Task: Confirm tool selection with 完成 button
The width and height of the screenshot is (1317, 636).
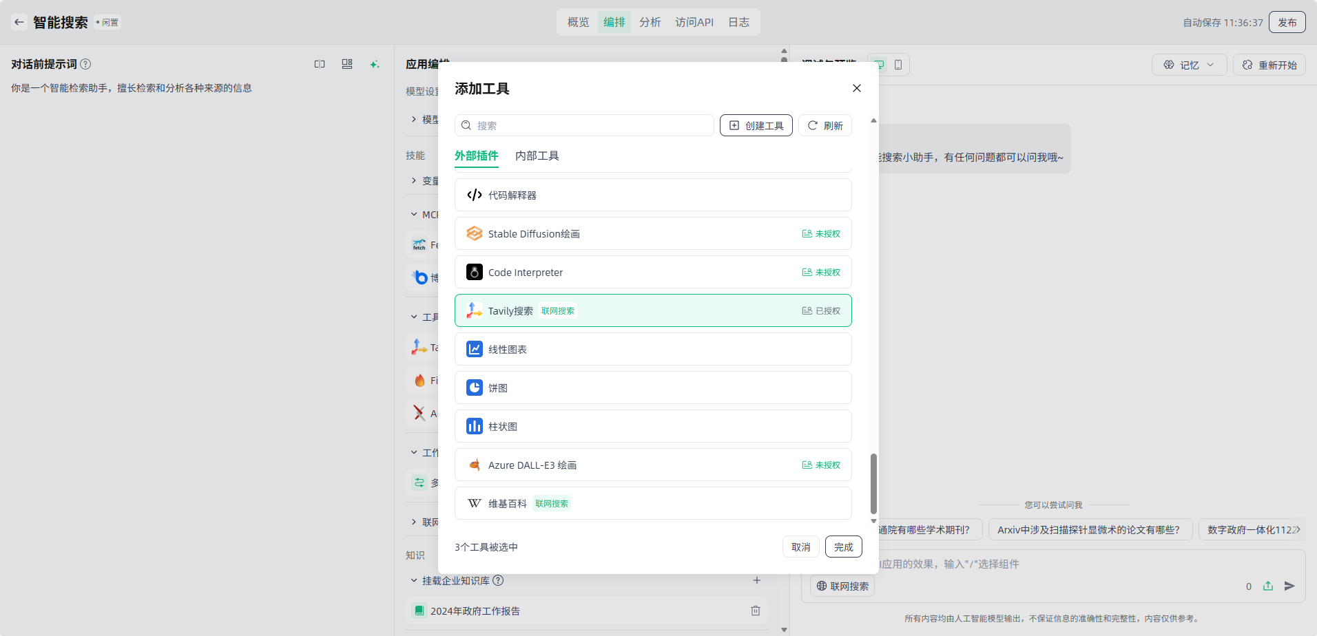Action: 843,547
